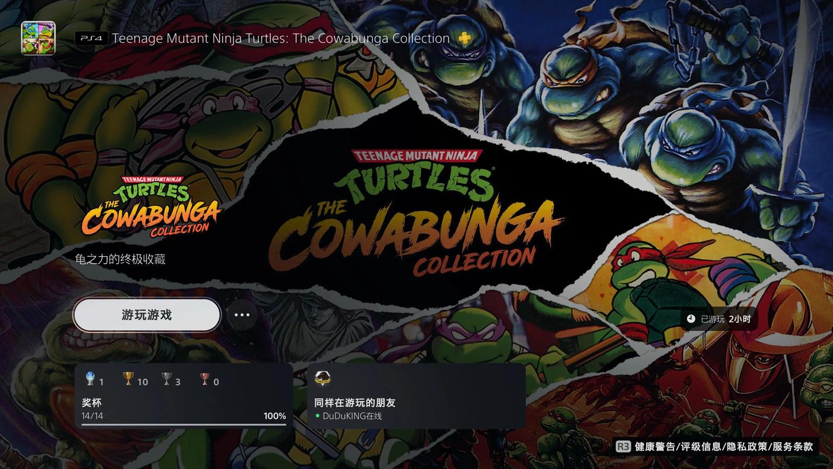Click the PlayStation Plus icon after the title
The height and width of the screenshot is (469, 833).
[465, 39]
